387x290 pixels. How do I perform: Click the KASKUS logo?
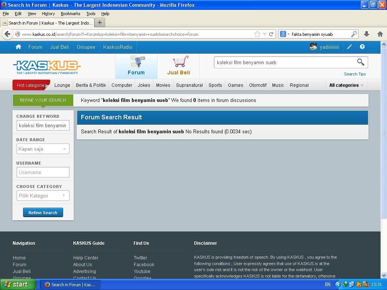47,67
